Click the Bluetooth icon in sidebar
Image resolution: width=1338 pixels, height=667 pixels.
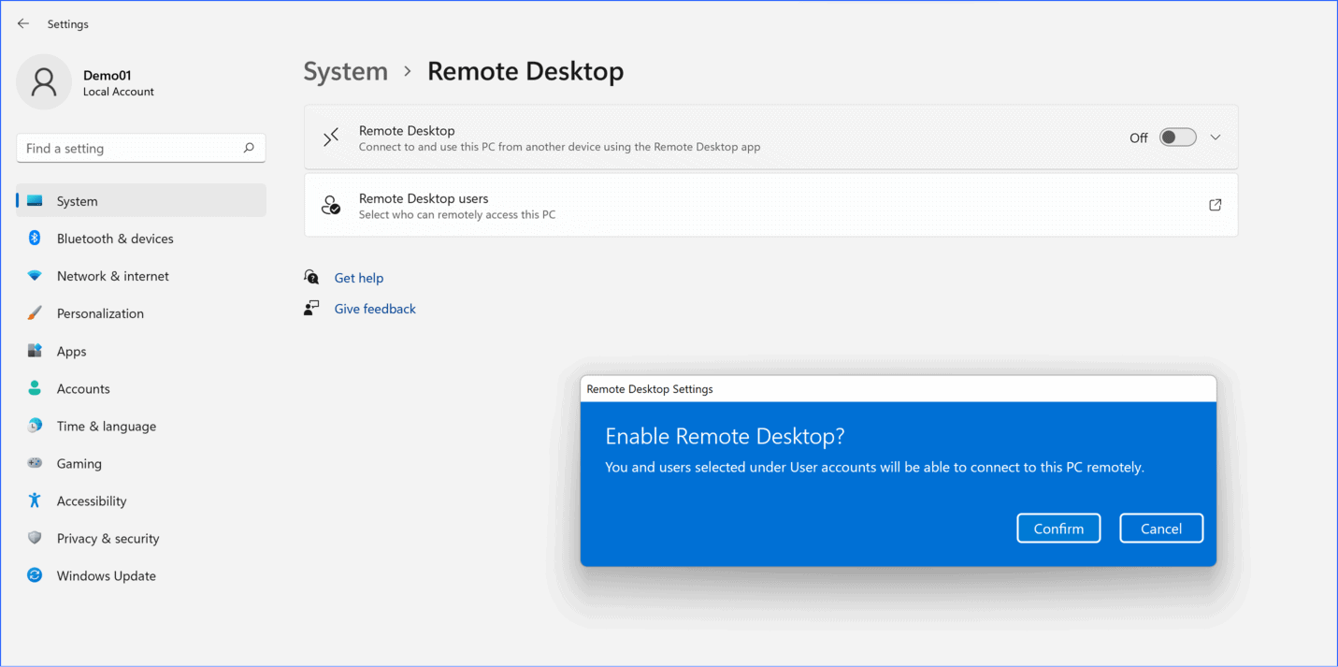[x=35, y=239]
